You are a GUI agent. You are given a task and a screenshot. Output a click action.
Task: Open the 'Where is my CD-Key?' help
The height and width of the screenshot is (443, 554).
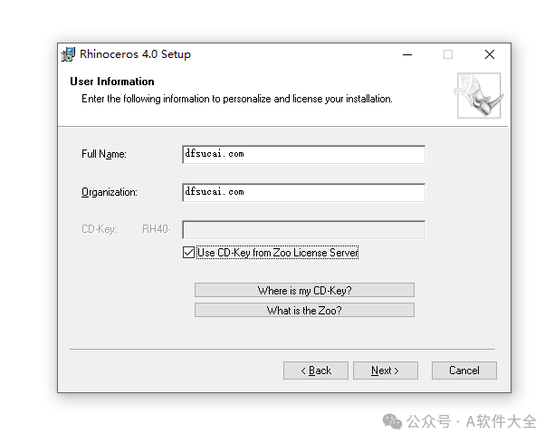(304, 290)
